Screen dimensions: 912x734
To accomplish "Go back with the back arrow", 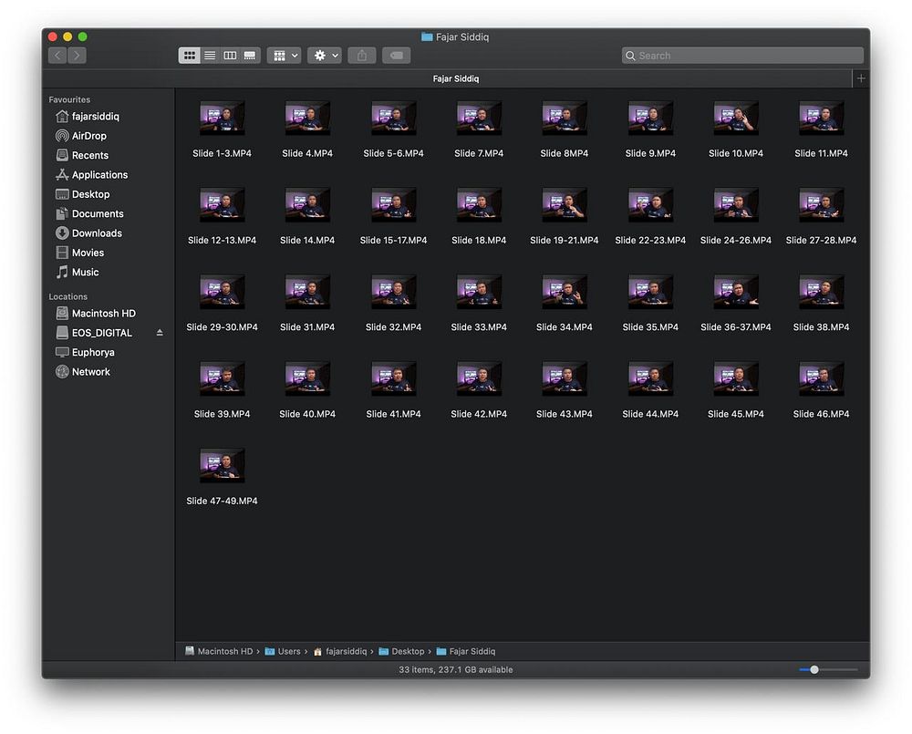I will click(57, 56).
